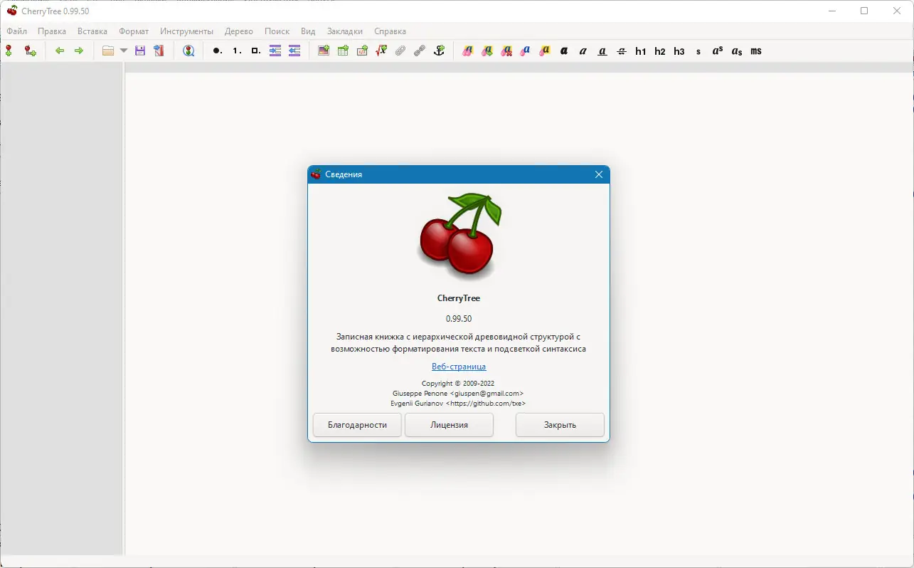This screenshot has height=568, width=914.
Task: Open the Вид menu
Action: [x=308, y=31]
